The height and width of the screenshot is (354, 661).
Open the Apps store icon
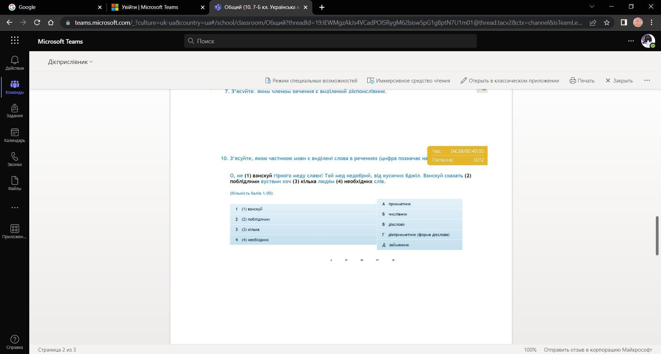[14, 231]
